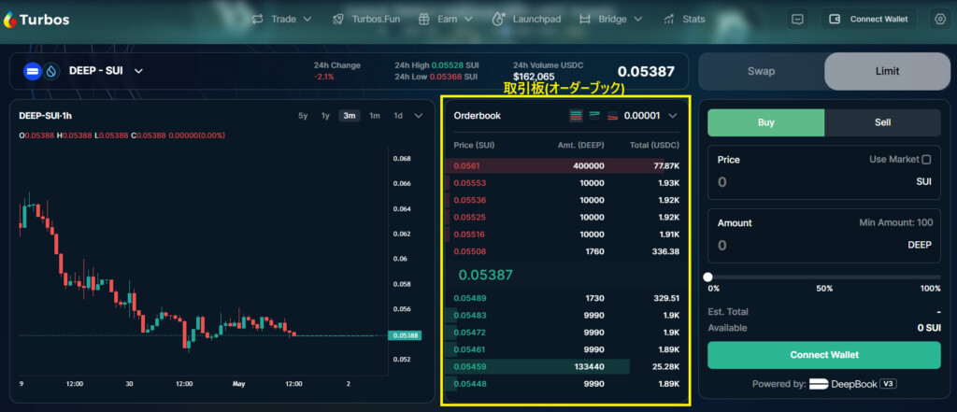Show asks-only orderbook view icon
957x412 pixels.
(x=613, y=115)
